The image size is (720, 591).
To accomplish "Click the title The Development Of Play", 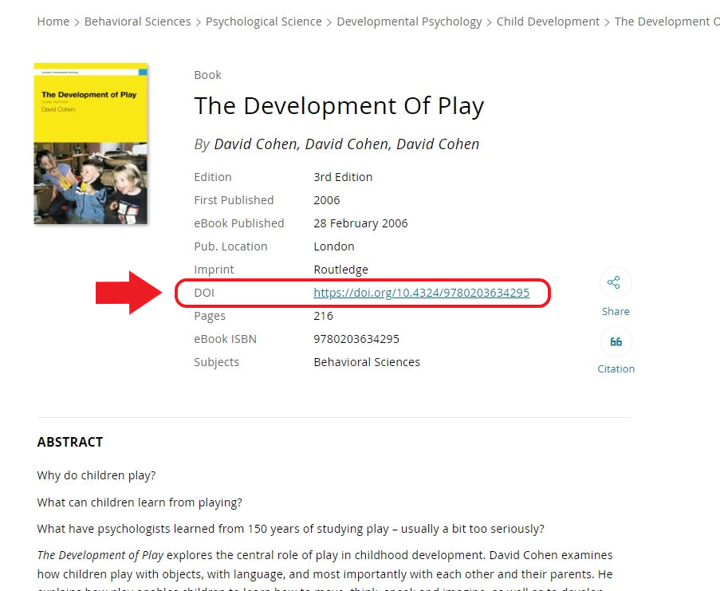I will 339,106.
